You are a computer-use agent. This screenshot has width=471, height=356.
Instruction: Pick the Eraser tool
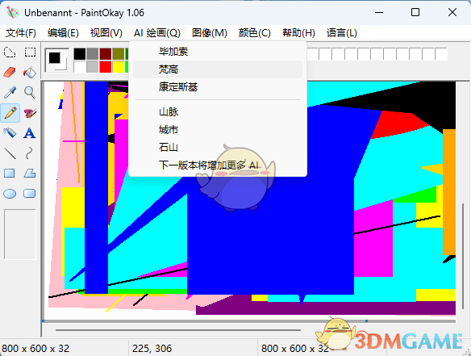click(10, 73)
